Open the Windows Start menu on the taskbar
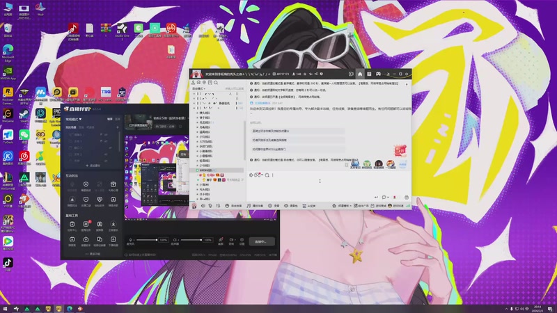 (5, 309)
